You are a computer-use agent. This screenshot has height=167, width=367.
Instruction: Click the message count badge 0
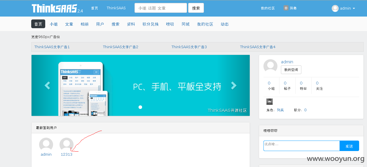[x=286, y=8]
